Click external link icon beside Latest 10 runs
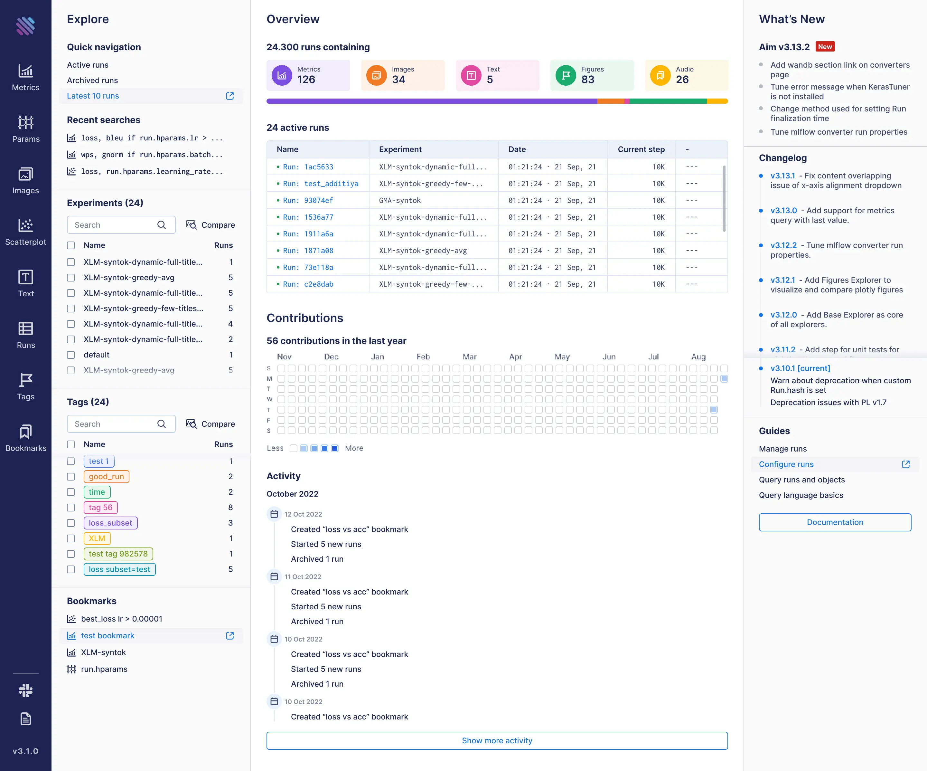927x771 pixels. click(230, 96)
